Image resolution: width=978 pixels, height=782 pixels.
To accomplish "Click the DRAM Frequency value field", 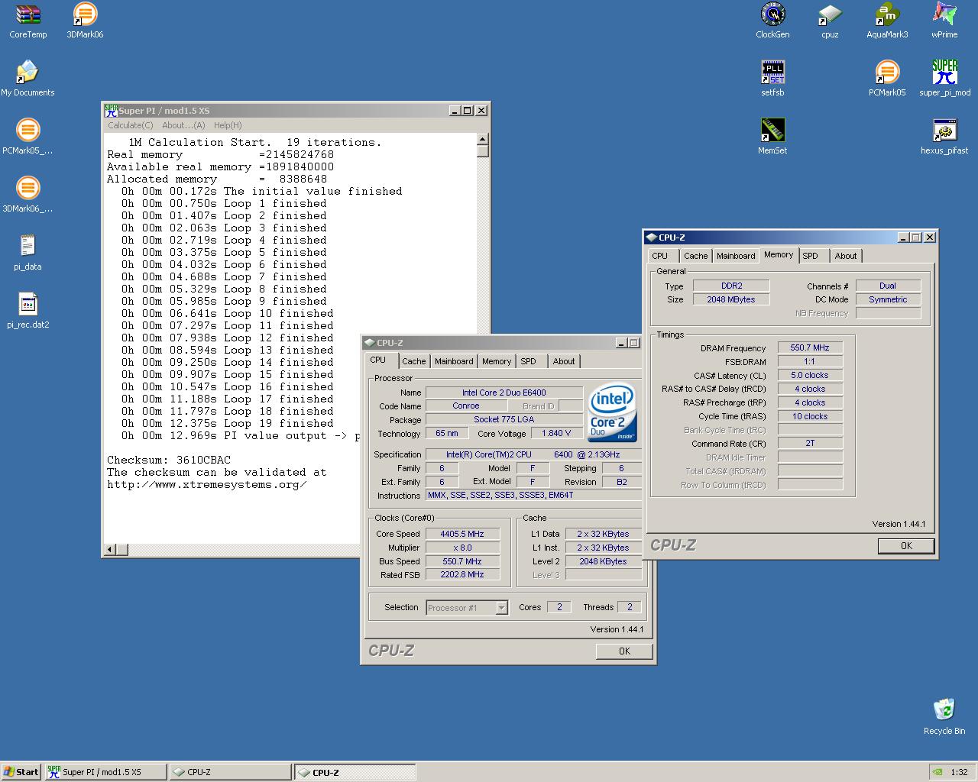I will pos(810,347).
